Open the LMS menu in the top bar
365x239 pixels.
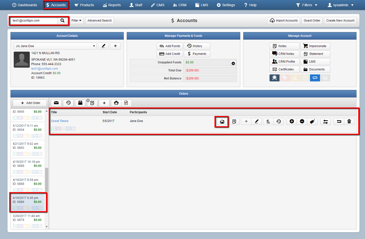(201, 5)
